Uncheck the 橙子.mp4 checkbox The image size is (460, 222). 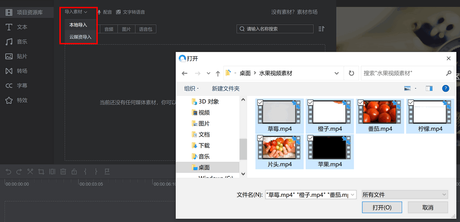click(310, 102)
